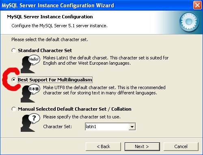Image resolution: width=203 pixels, height=155 pixels.
Task: Click the Standard Character Set label
Action: tap(45, 50)
